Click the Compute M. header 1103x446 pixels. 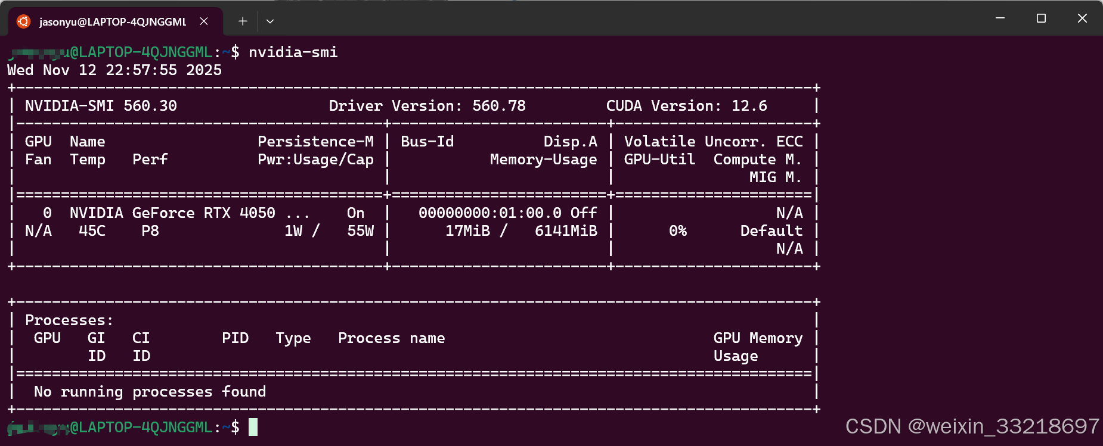pyautogui.click(x=758, y=160)
